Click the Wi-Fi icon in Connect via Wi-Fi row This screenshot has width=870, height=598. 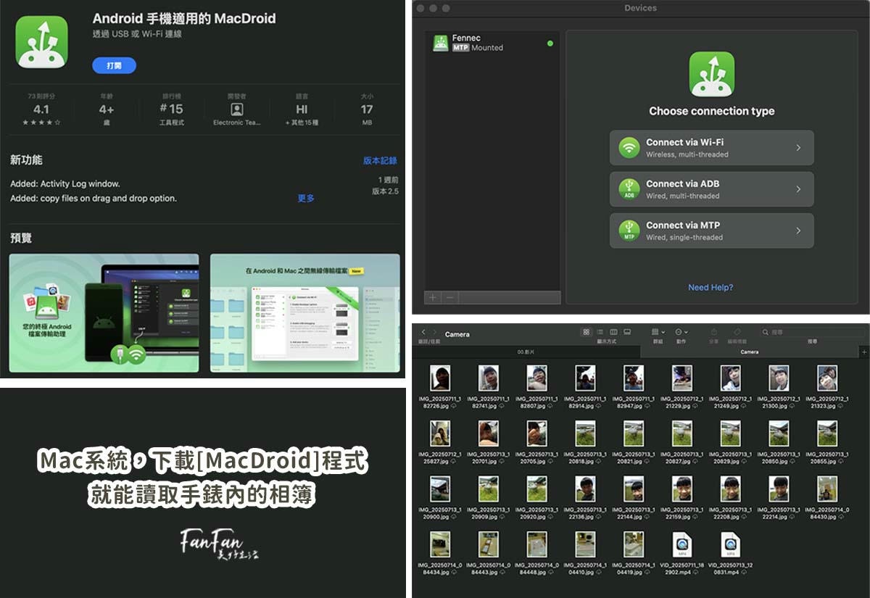click(x=629, y=148)
